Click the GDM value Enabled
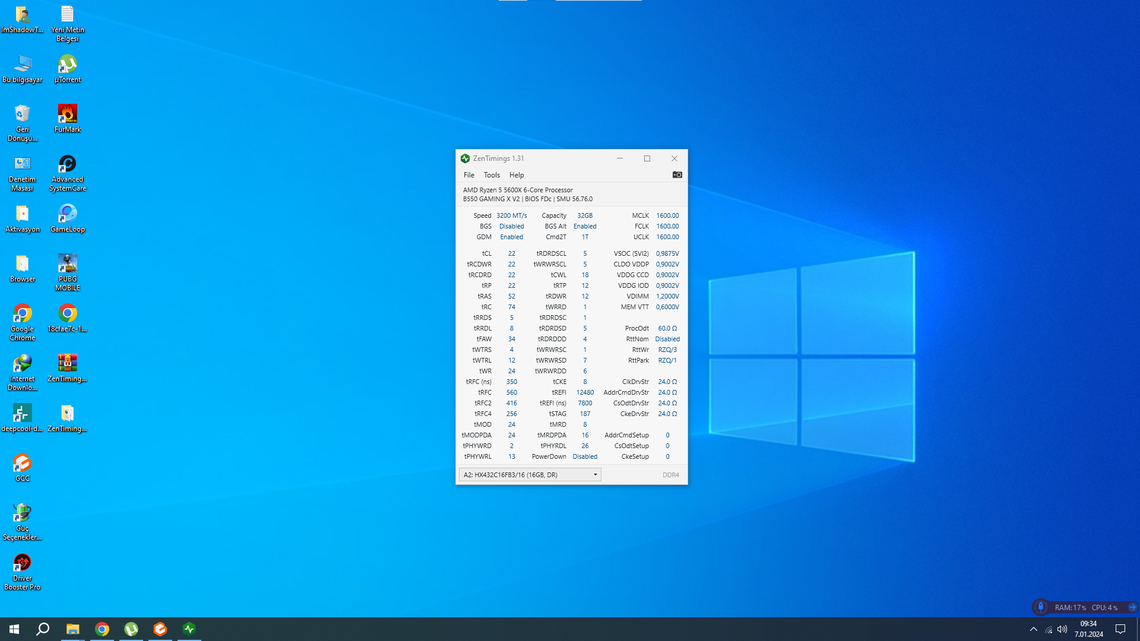The height and width of the screenshot is (641, 1140). tap(511, 237)
